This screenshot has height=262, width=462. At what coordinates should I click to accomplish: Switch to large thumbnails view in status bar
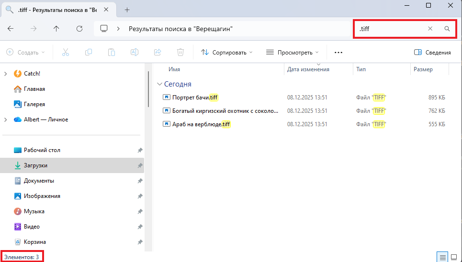coord(454,257)
